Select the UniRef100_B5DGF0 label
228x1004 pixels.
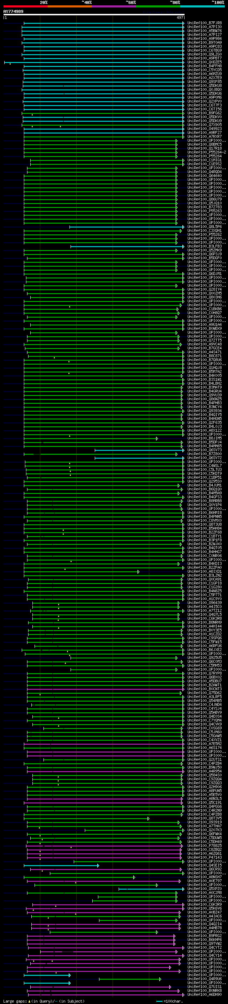click(204, 258)
